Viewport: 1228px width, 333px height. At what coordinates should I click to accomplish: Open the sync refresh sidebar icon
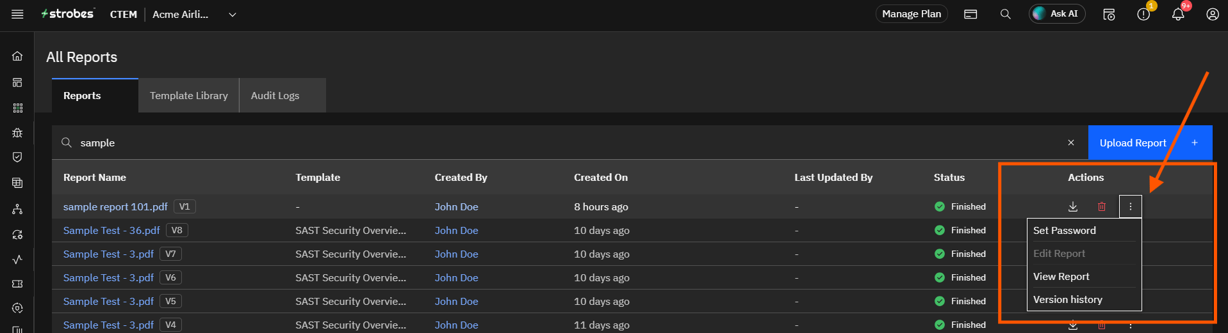click(x=17, y=235)
